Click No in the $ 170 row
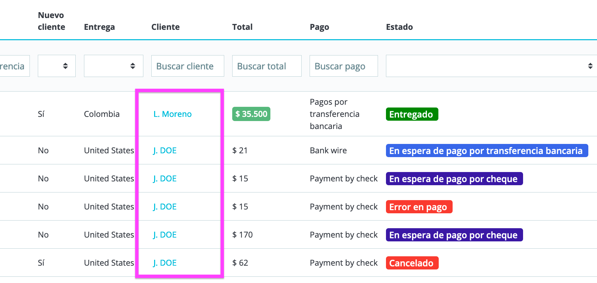Screen dimensions: 597x283 coord(43,235)
